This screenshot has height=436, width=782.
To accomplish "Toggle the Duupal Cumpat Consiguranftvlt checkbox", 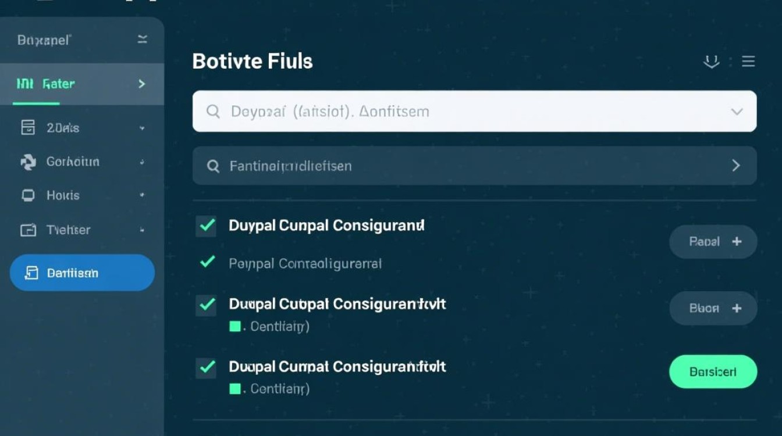I will point(206,367).
